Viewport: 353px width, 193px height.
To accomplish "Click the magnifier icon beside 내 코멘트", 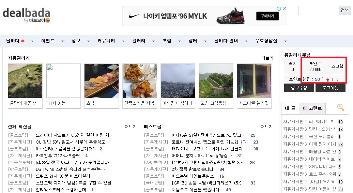I will click(340, 107).
